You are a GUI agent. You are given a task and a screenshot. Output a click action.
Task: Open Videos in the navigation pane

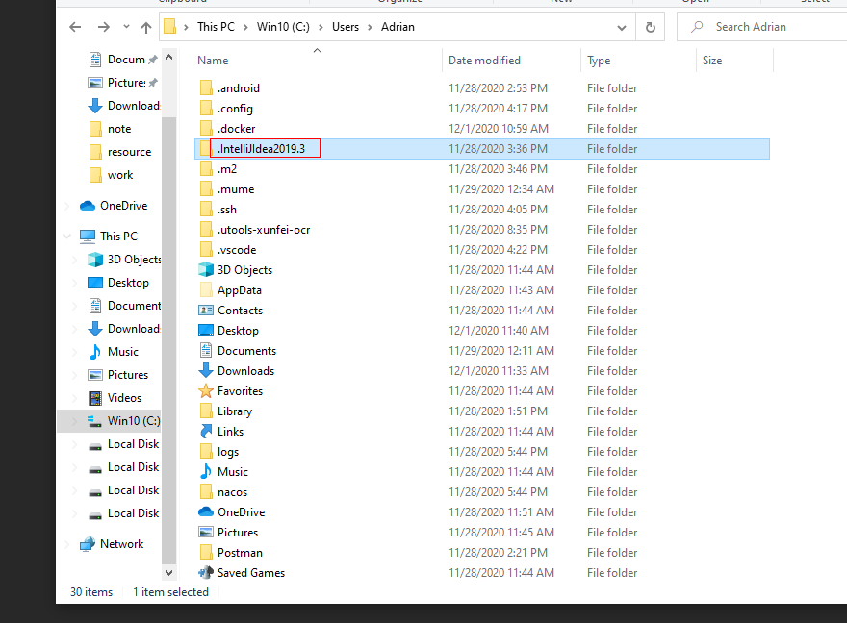click(124, 398)
